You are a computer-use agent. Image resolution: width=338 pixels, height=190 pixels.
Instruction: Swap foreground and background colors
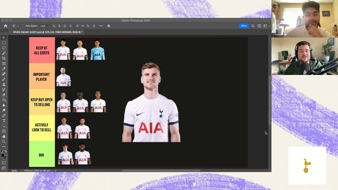pos(6,151)
